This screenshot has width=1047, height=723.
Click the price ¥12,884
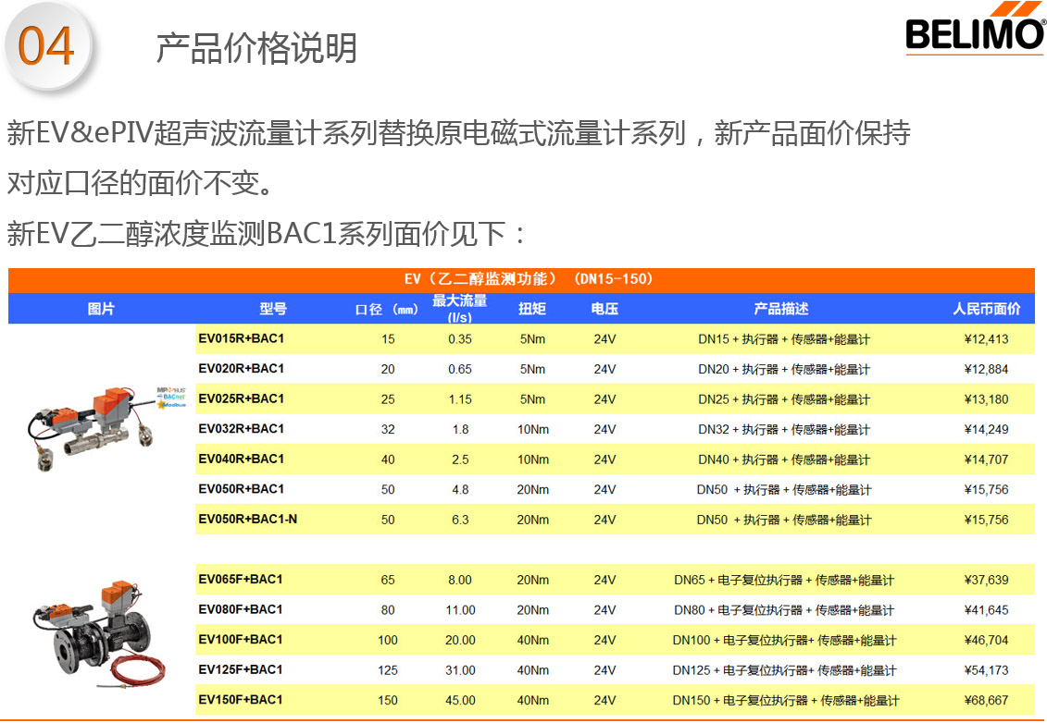click(986, 369)
